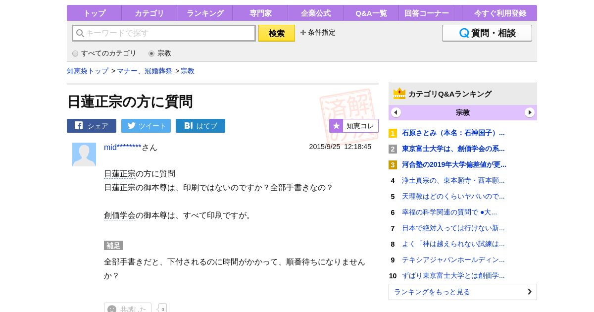This screenshot has width=594, height=312.
Task: Share on Facebook with シェア button
Action: click(x=92, y=126)
